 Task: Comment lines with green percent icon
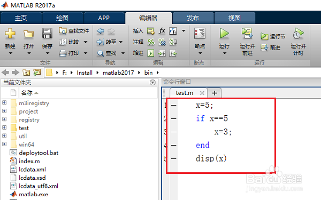[151, 42]
